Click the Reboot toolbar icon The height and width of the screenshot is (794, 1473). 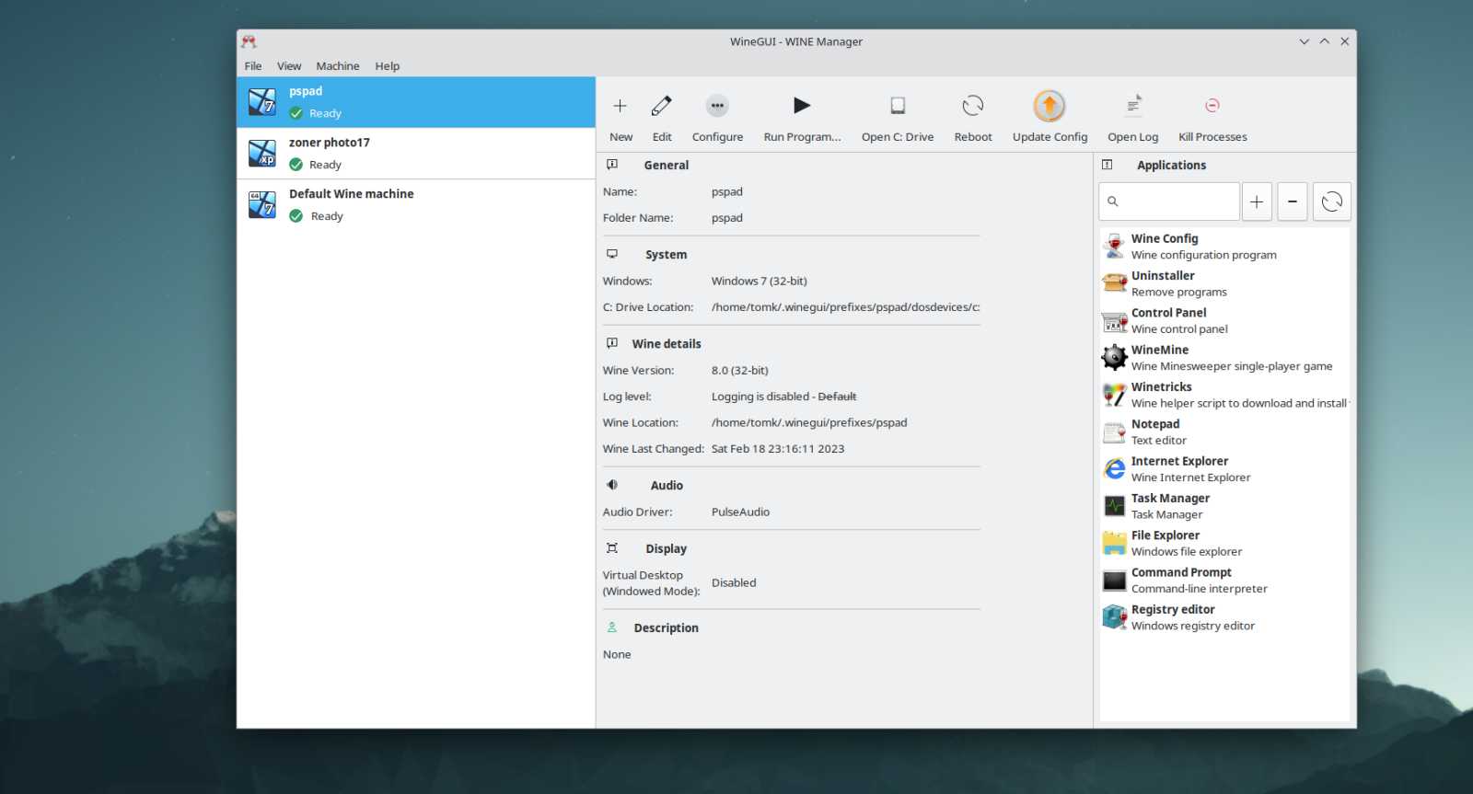[972, 106]
